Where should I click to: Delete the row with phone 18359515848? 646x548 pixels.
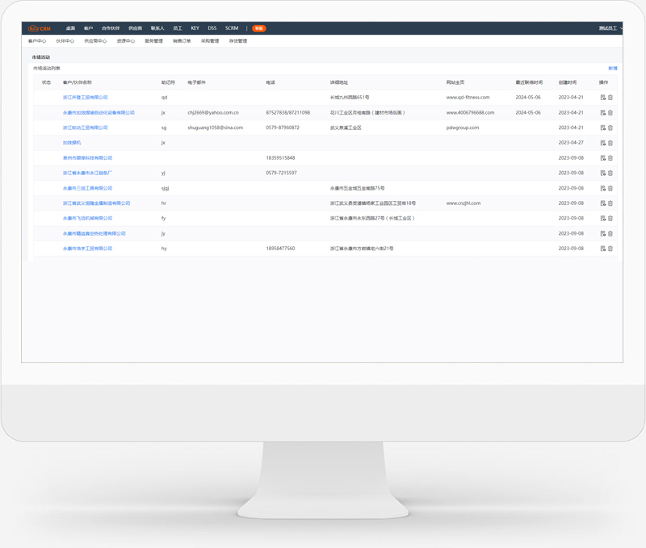coord(610,158)
